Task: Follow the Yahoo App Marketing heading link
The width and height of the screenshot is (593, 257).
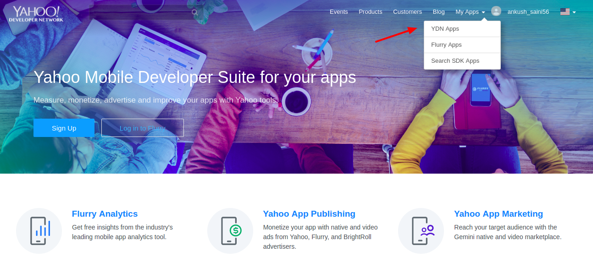Action: [x=498, y=214]
